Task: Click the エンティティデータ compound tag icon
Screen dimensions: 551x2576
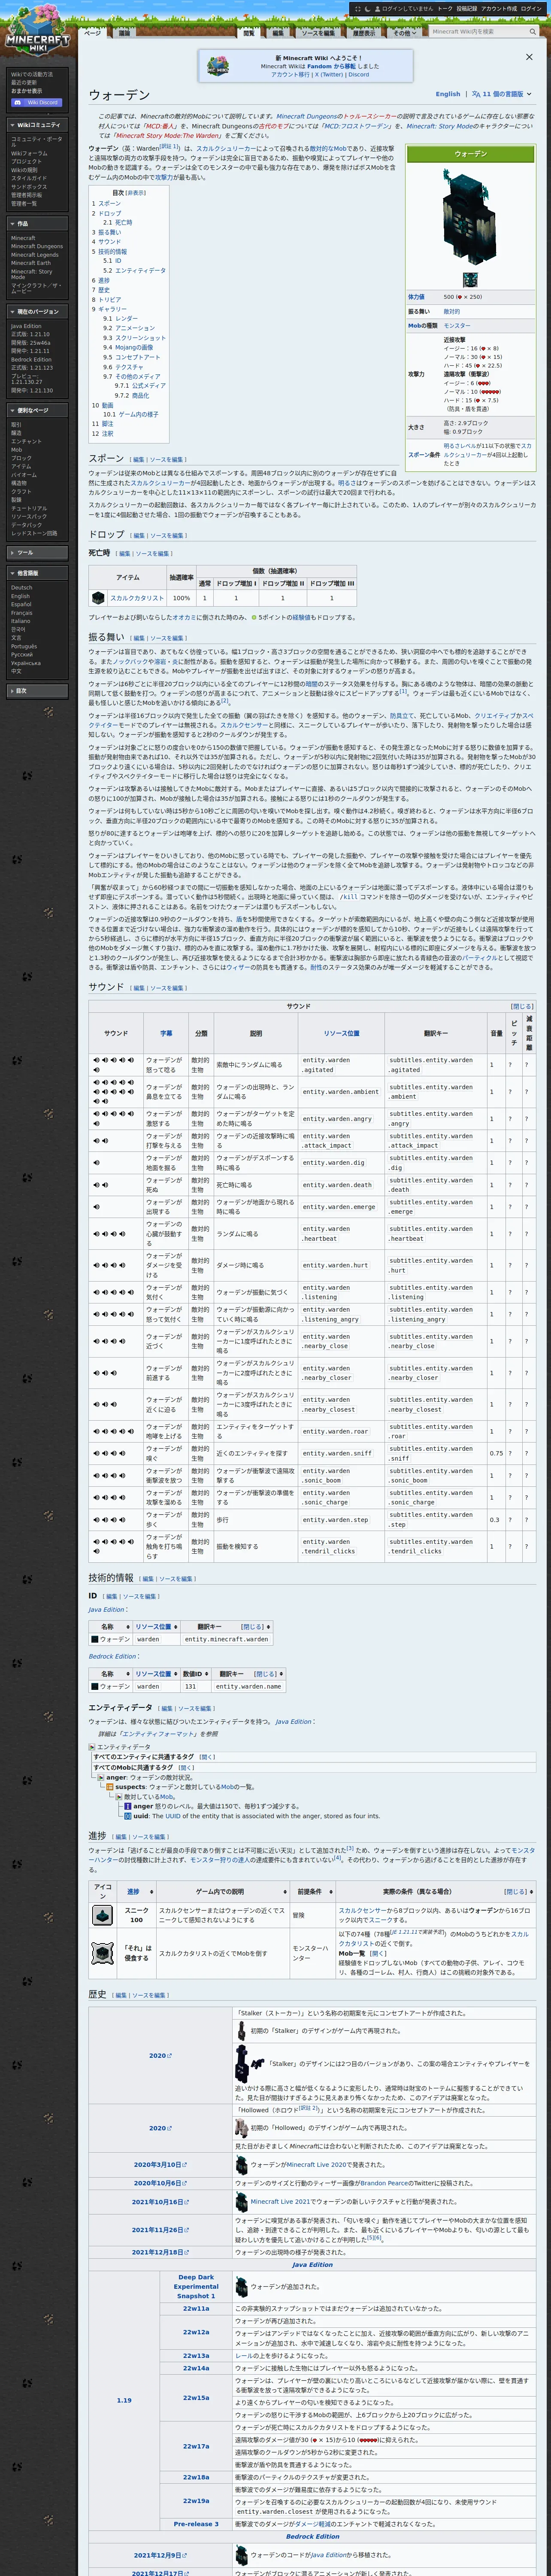Action: pyautogui.click(x=92, y=1747)
